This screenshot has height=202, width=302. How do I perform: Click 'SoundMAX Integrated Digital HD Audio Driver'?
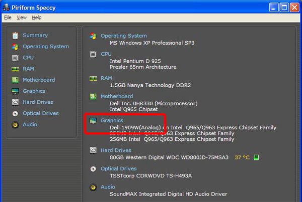169,194
